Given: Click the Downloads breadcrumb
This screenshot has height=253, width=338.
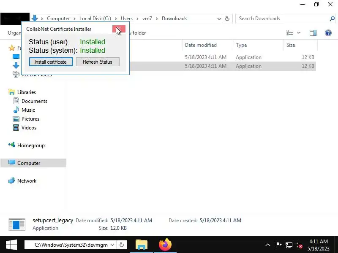Looking at the screenshot, I should coord(174,19).
